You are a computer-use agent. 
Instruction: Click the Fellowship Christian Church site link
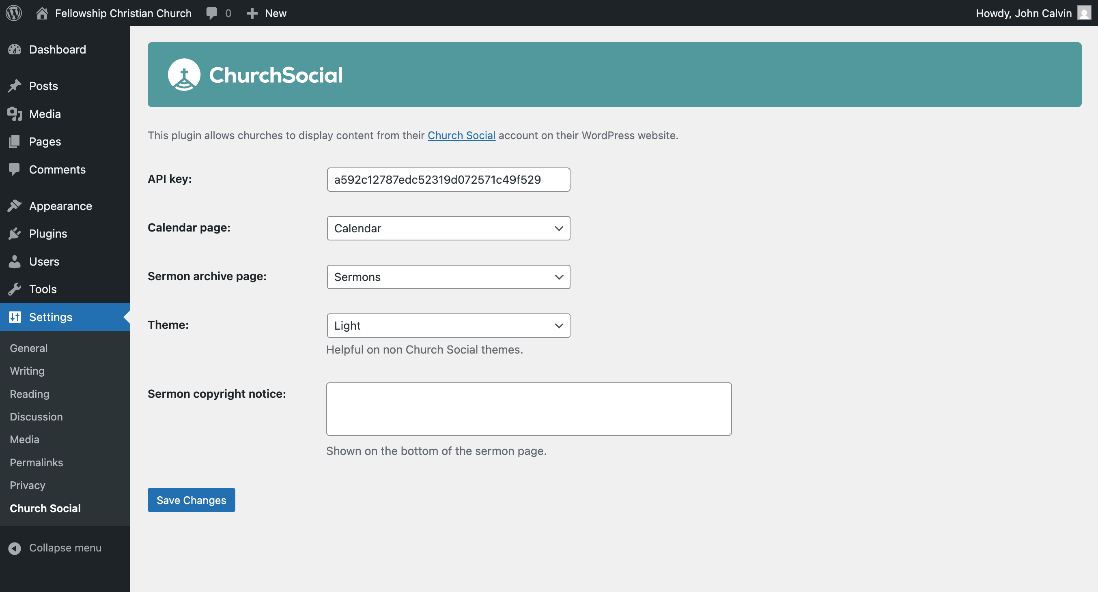tap(123, 13)
